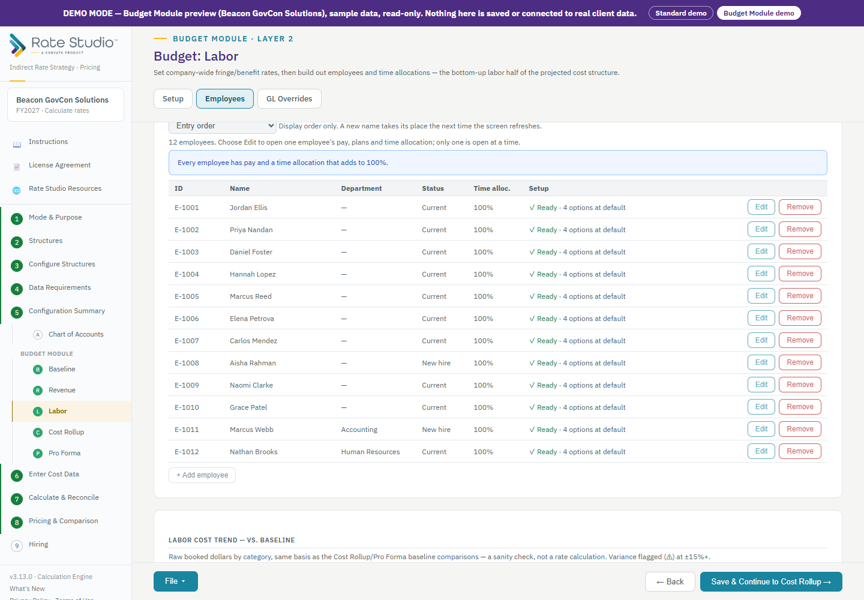Edit employee Elena Petrova
The width and height of the screenshot is (864, 600).
coord(761,318)
